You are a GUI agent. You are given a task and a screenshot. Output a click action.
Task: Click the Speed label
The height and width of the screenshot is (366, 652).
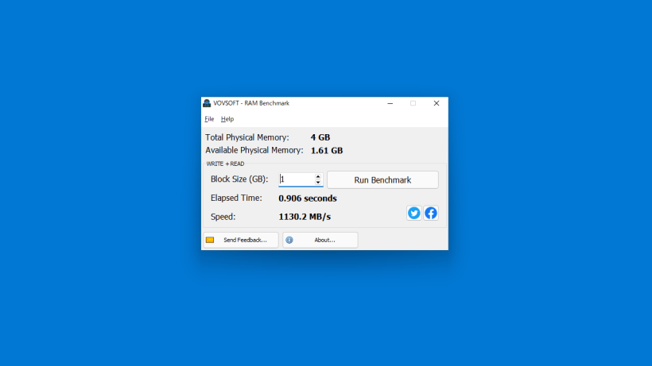tap(223, 217)
